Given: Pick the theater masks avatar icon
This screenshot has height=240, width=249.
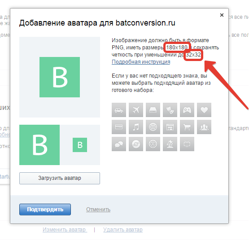Looking at the screenshot, I should (x=170, y=110).
